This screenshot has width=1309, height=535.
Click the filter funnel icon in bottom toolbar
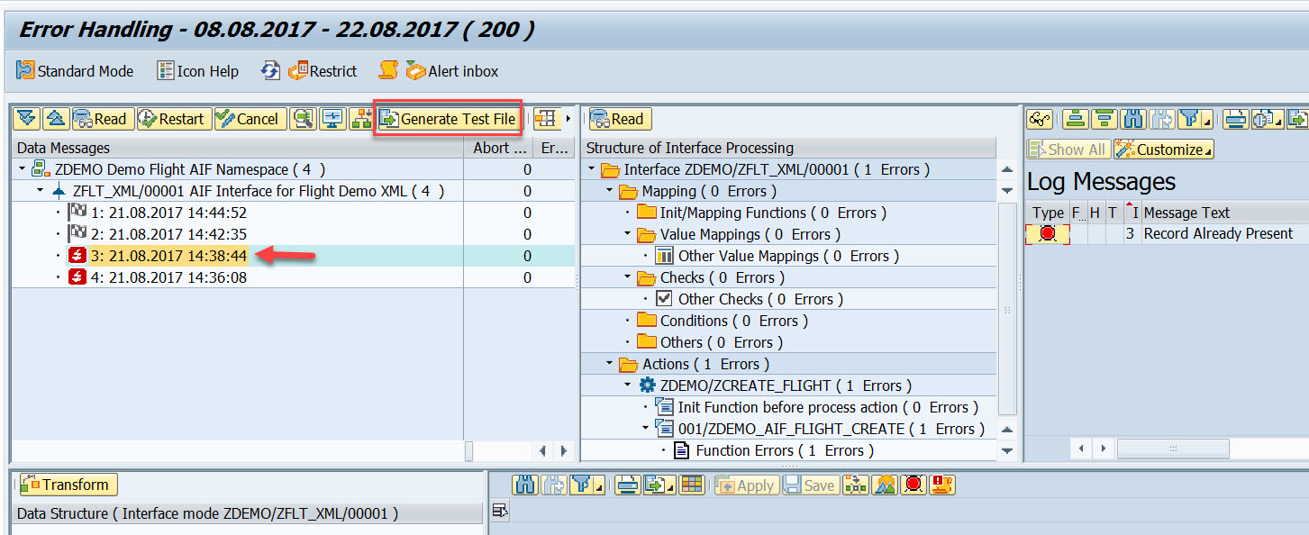582,485
